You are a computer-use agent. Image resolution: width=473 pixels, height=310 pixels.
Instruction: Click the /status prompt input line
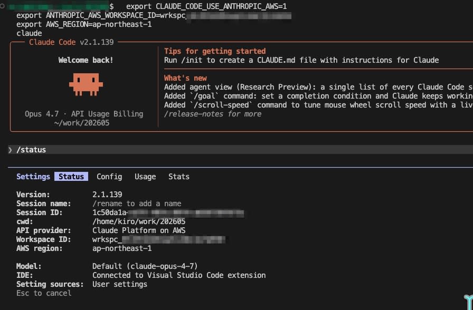pos(240,150)
